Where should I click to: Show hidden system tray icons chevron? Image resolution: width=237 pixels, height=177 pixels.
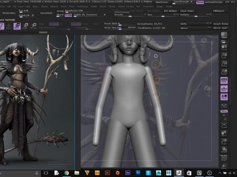pyautogui.click(x=220, y=173)
